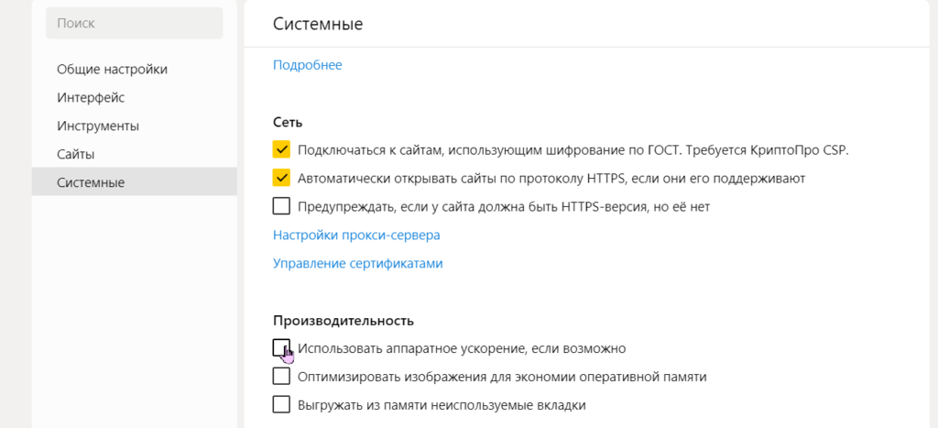
Task: Switch to the Сайты settings section
Action: 76,154
